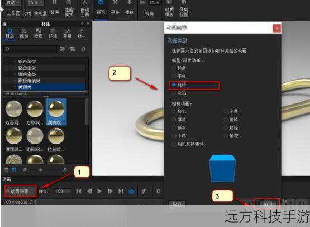
Task: Jump to first frame in animation timeline
Action: point(79,191)
